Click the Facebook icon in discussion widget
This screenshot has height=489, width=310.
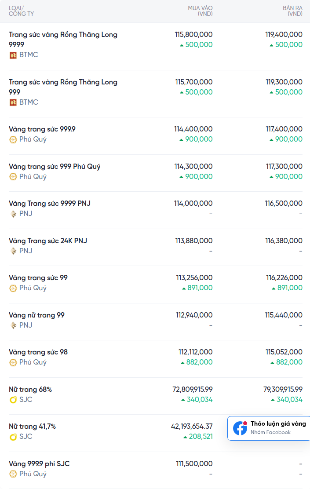pyautogui.click(x=240, y=428)
